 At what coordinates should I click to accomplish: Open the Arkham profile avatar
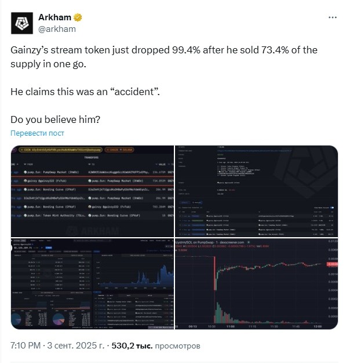point(22,23)
